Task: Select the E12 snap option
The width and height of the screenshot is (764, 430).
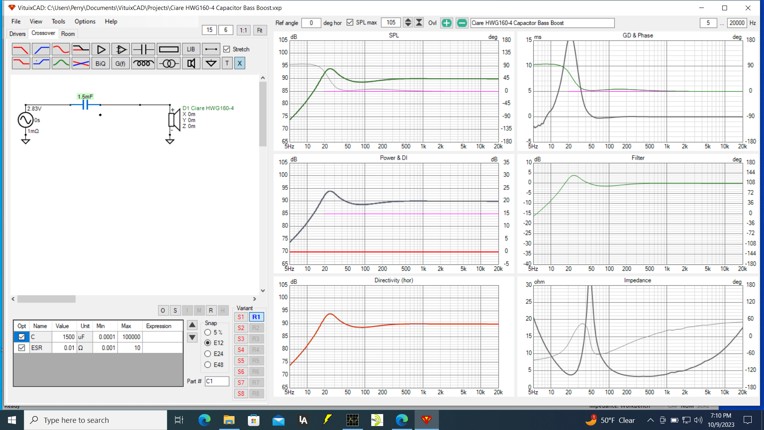Action: pos(208,343)
